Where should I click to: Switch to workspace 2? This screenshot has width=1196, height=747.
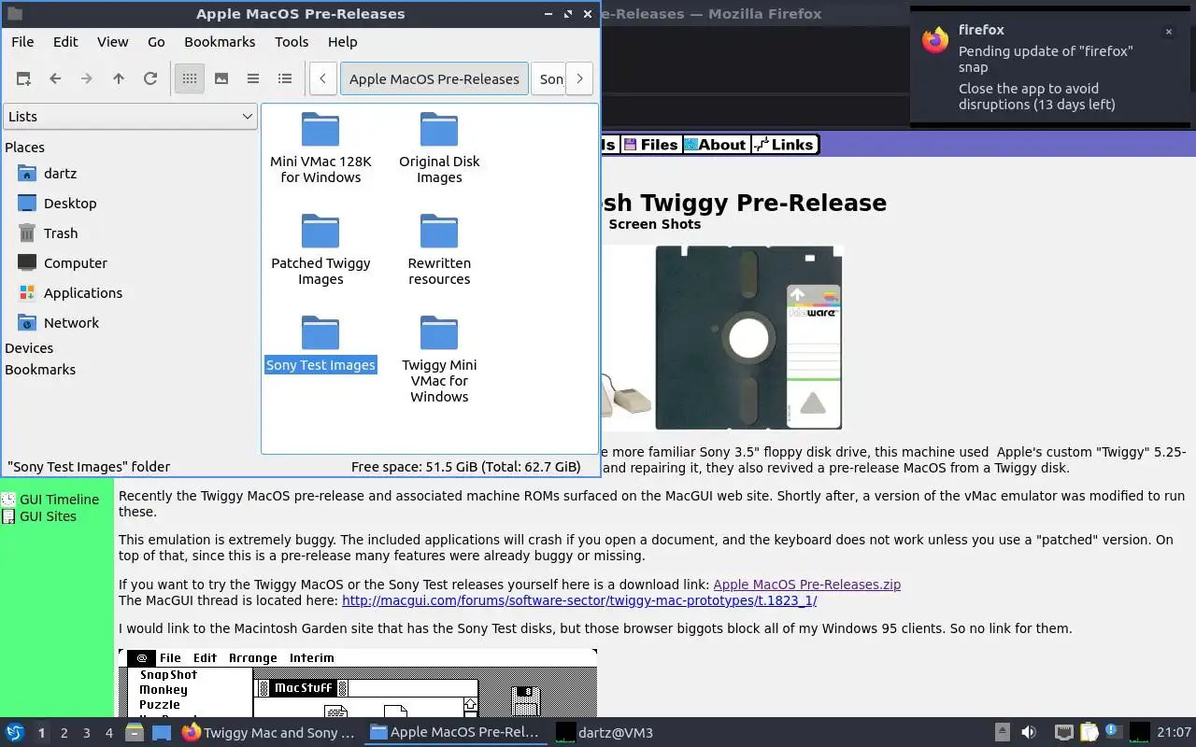pos(64,733)
